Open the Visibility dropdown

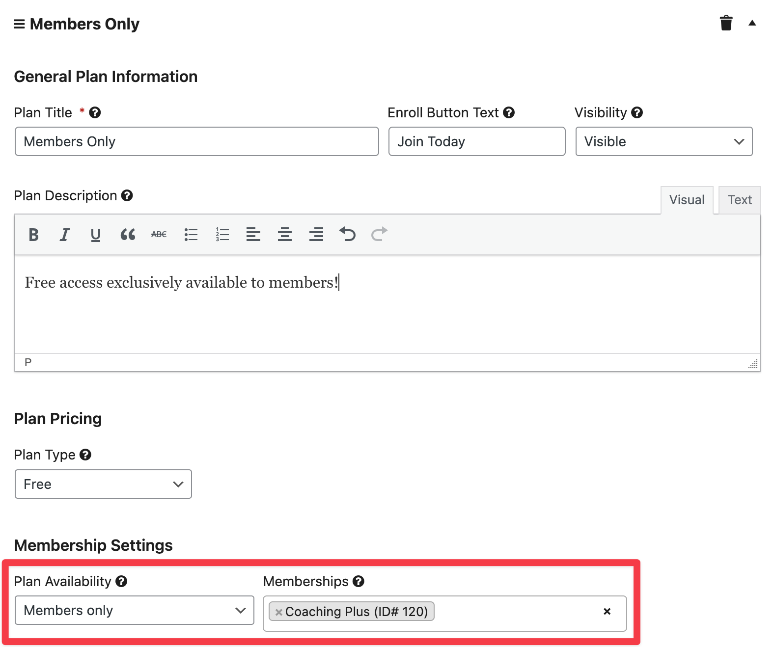[x=663, y=141]
